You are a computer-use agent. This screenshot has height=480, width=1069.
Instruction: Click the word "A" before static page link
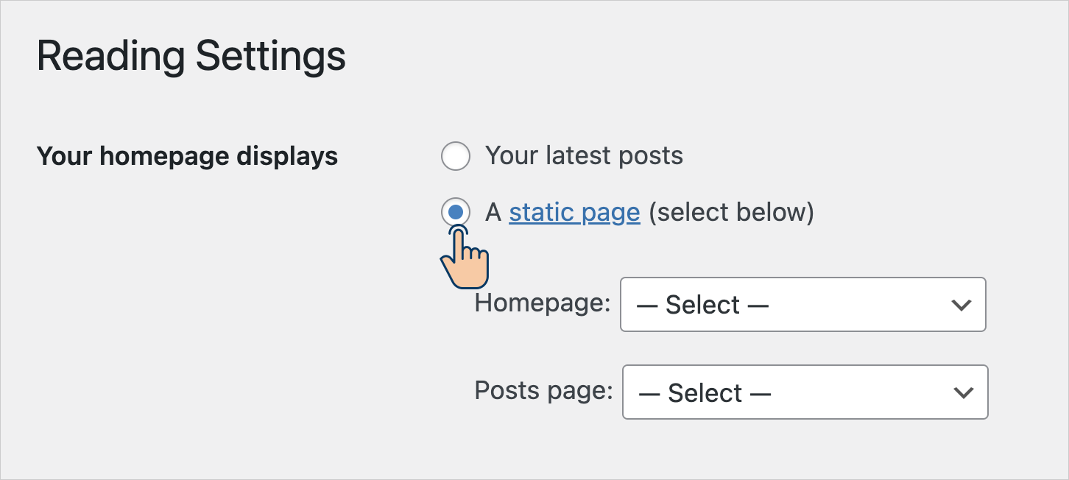(493, 213)
